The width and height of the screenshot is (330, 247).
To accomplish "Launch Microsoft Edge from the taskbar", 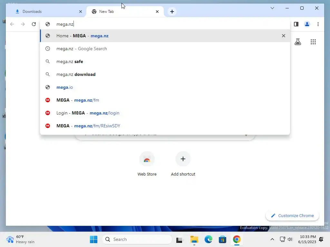I will click(209, 239).
